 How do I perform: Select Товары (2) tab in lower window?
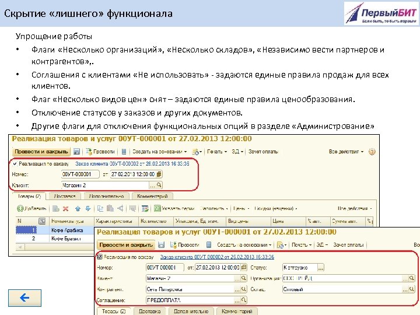point(114,311)
